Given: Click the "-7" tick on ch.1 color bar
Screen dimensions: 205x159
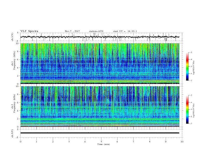Looking at the screenshot, I should pos(191,81).
